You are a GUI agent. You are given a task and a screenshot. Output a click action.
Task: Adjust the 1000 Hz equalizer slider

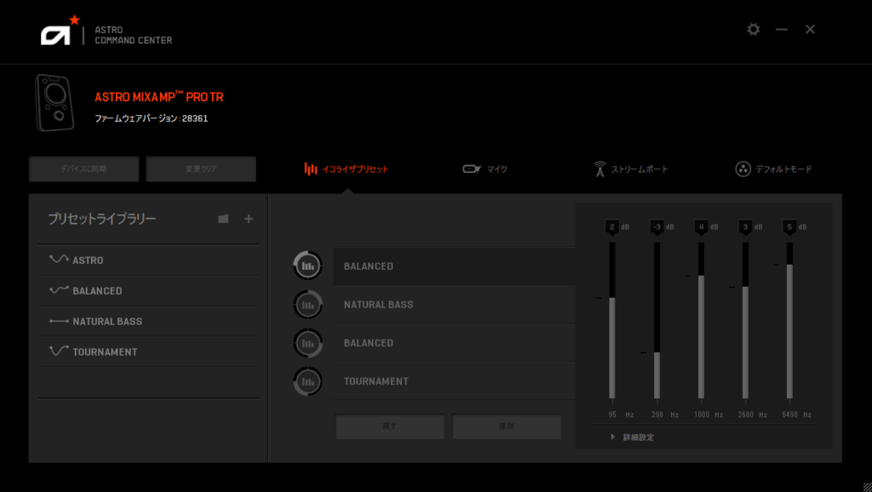[x=702, y=320]
